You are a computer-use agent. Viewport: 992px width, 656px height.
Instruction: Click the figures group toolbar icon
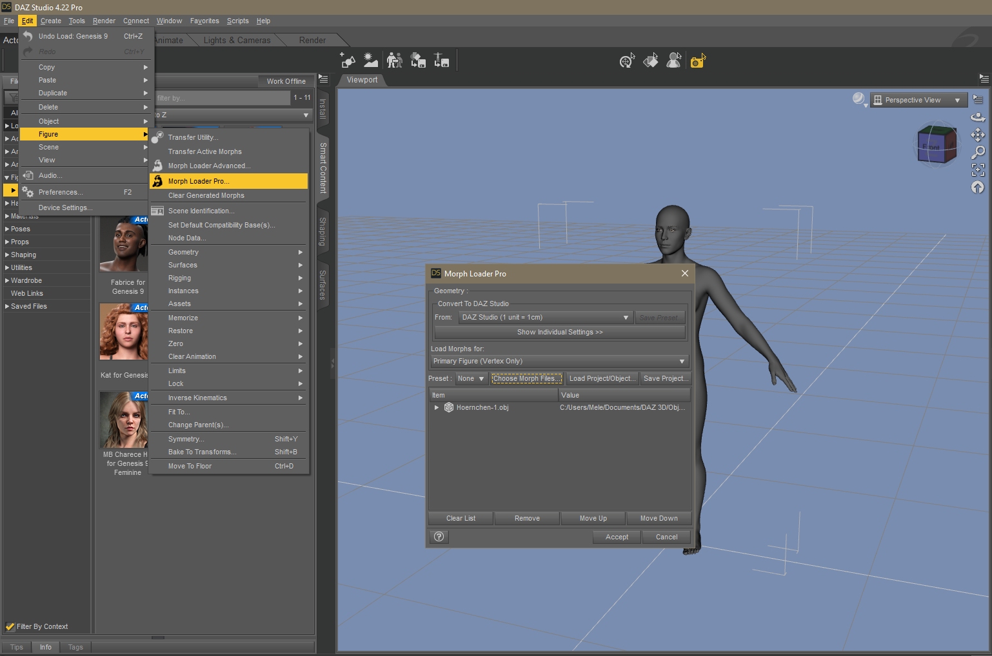coord(394,61)
